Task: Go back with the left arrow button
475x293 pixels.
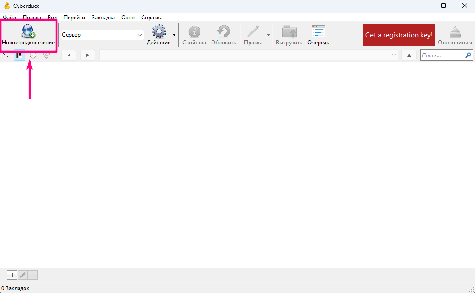Action: tap(69, 55)
